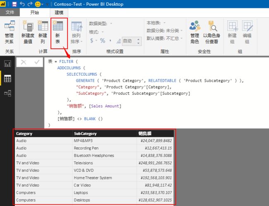
Task: Click FILTER keyword in formula
Action: coord(66,61)
